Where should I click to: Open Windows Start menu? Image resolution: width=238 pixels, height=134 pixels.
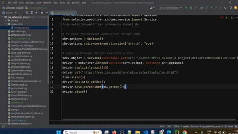click(59, 132)
